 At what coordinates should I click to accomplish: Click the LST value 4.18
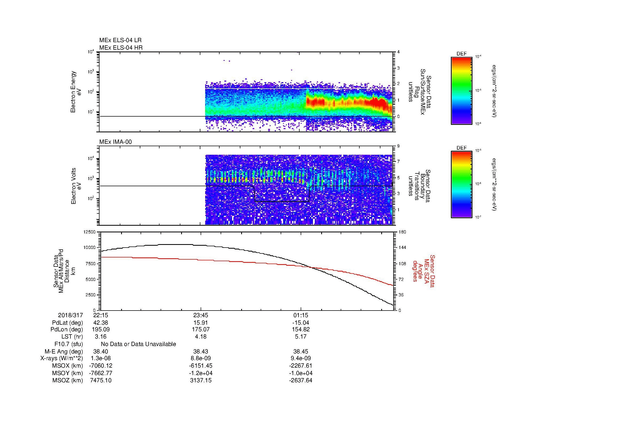tap(201, 337)
